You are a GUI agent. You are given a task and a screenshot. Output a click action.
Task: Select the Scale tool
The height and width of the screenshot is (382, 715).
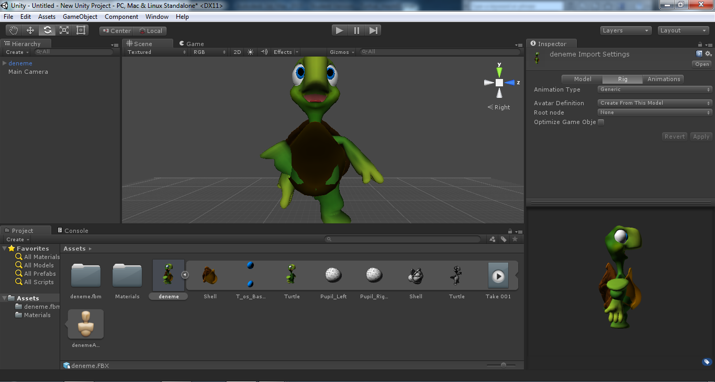(x=63, y=30)
